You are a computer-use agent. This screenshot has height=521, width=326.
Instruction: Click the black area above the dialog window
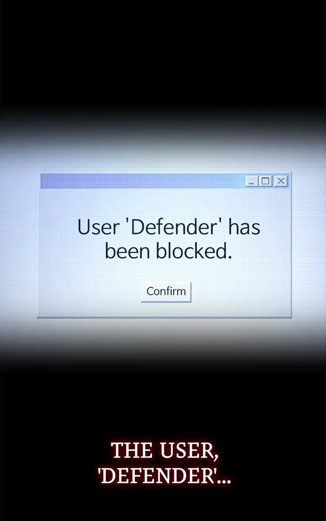click(163, 57)
